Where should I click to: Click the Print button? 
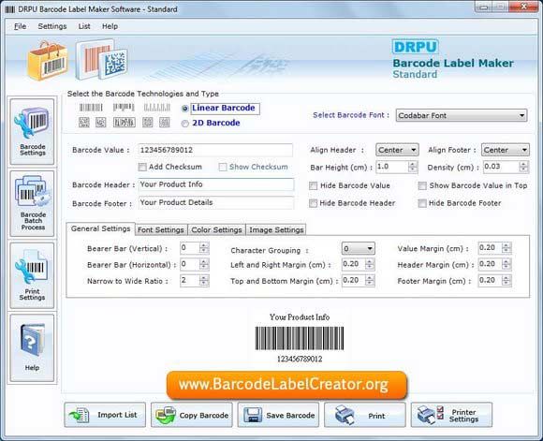pos(365,415)
